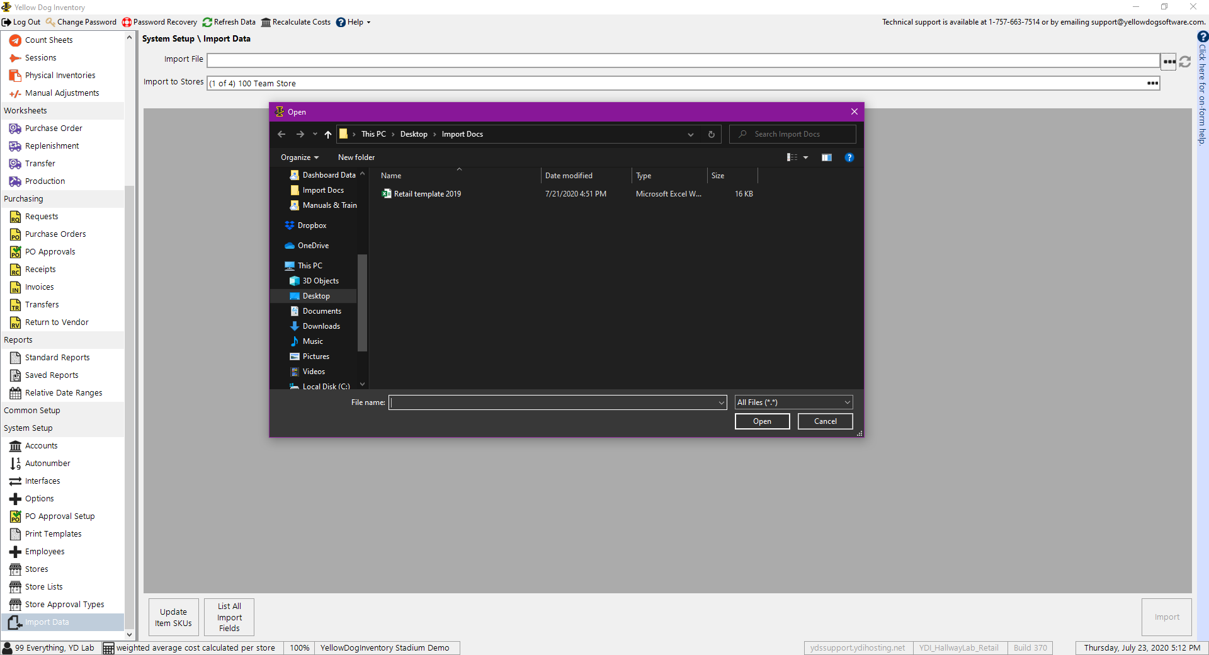Open the Organize menu in dialog

pos(300,157)
